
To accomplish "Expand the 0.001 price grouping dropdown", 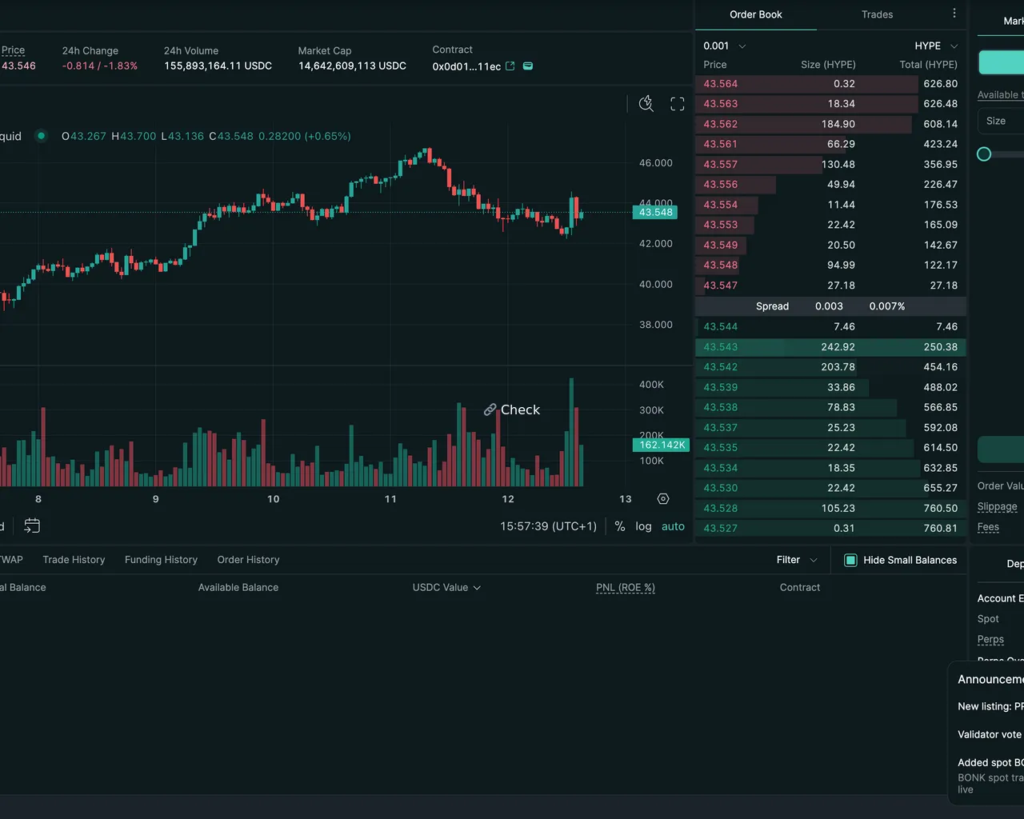I will coord(725,46).
